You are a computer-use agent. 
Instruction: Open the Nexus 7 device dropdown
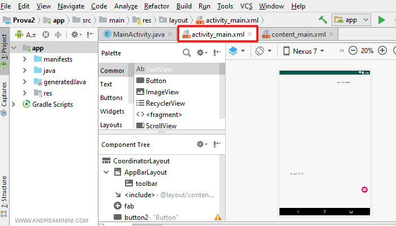[304, 51]
